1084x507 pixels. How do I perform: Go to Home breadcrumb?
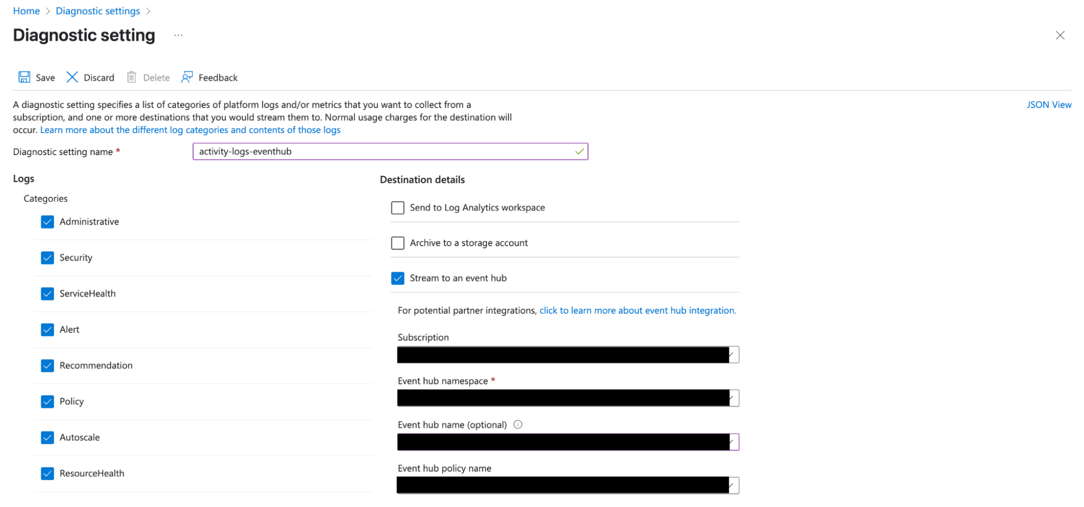[27, 11]
